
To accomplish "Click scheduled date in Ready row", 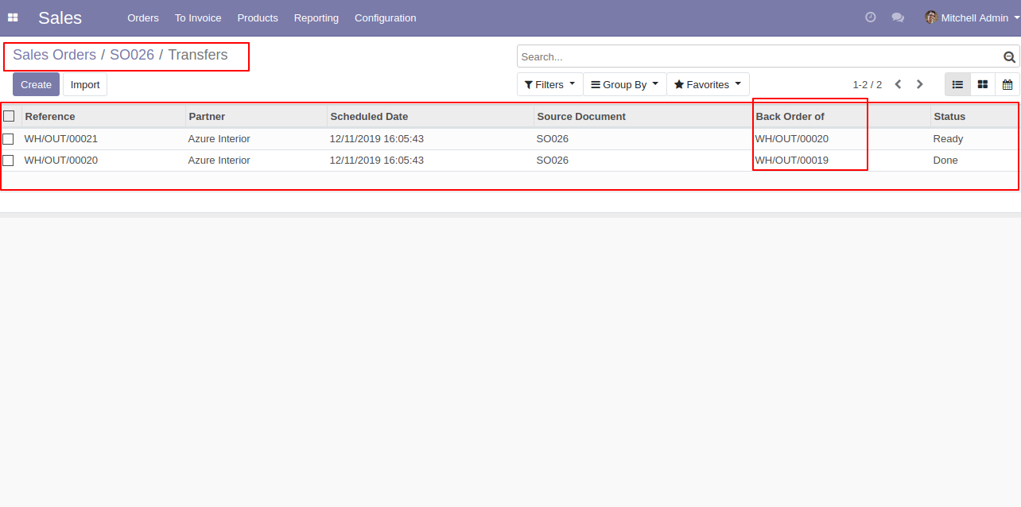I will (x=377, y=139).
